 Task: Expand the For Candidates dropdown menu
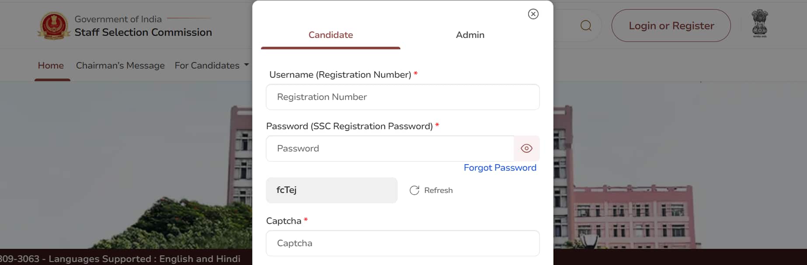[x=207, y=65]
